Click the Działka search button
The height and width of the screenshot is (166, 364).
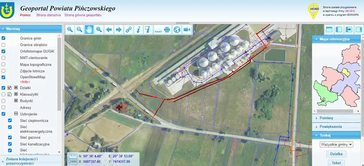[x=336, y=154]
